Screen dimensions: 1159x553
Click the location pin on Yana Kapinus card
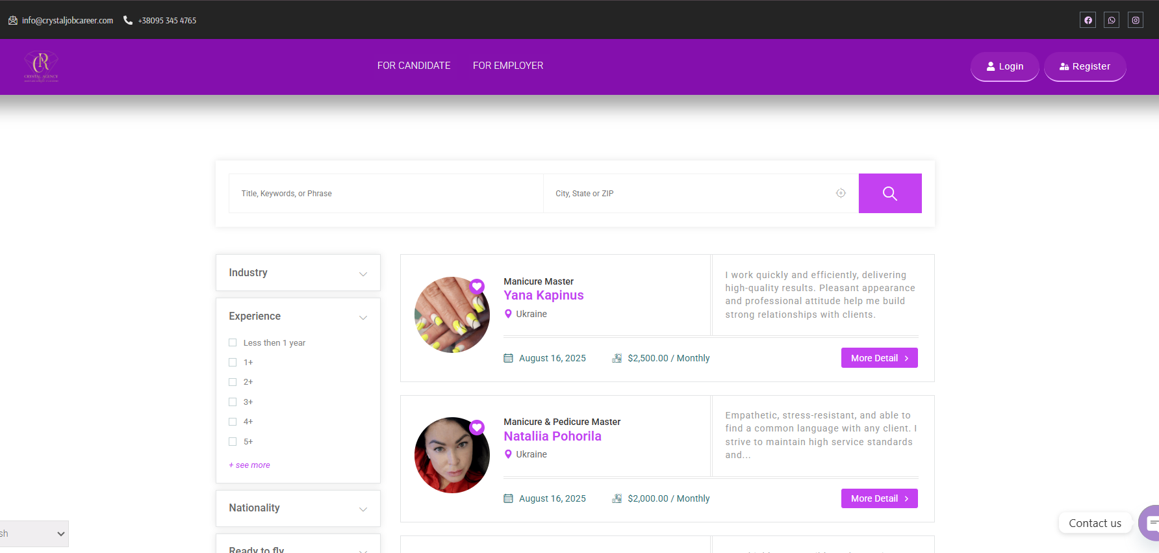click(508, 314)
